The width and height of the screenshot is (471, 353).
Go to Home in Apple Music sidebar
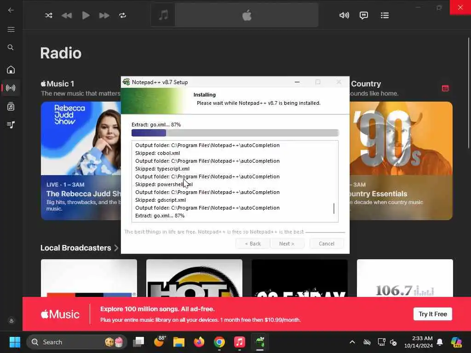(x=11, y=70)
